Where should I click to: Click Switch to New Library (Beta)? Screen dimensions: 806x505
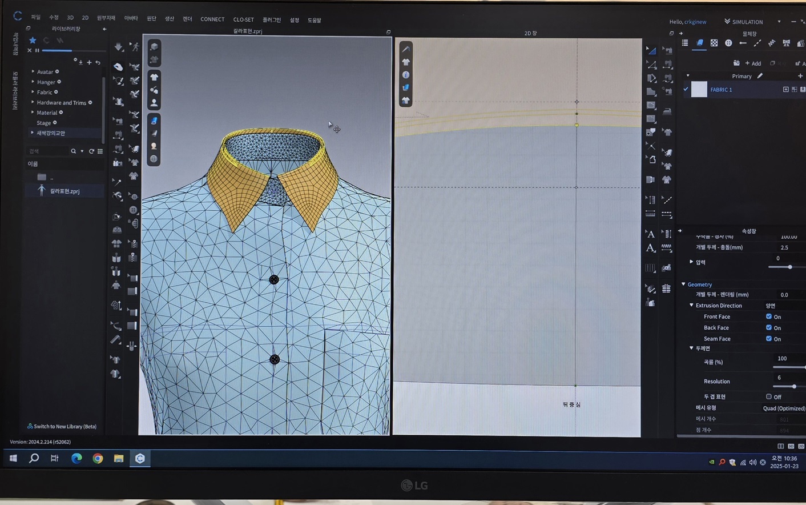point(62,426)
